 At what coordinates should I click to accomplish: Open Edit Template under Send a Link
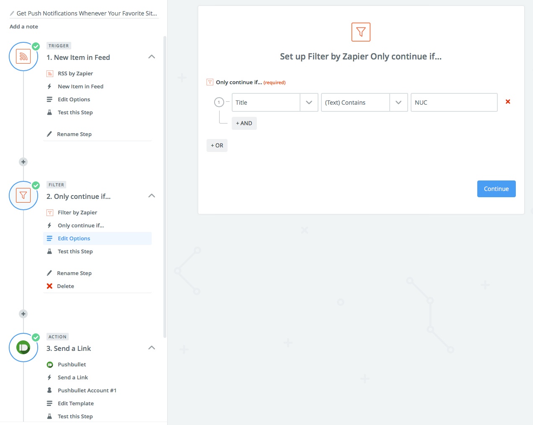(x=75, y=404)
